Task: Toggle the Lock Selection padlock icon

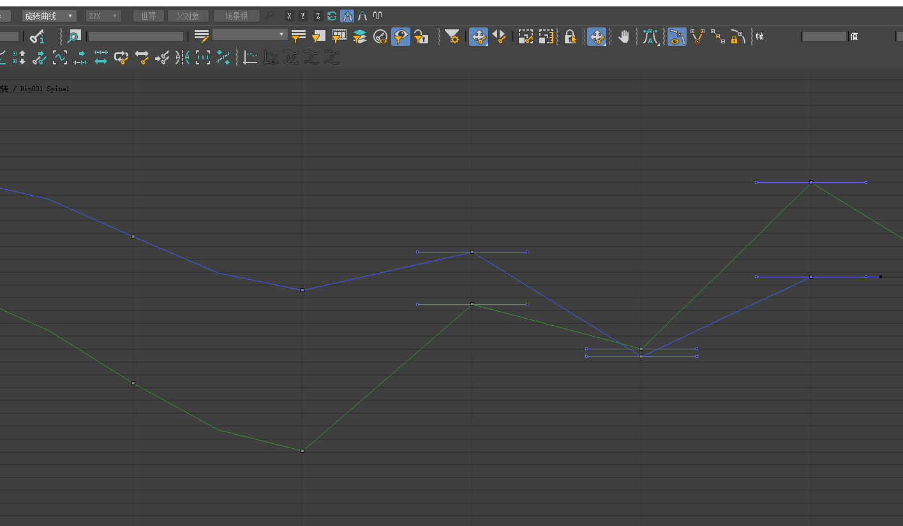Action: (570, 36)
